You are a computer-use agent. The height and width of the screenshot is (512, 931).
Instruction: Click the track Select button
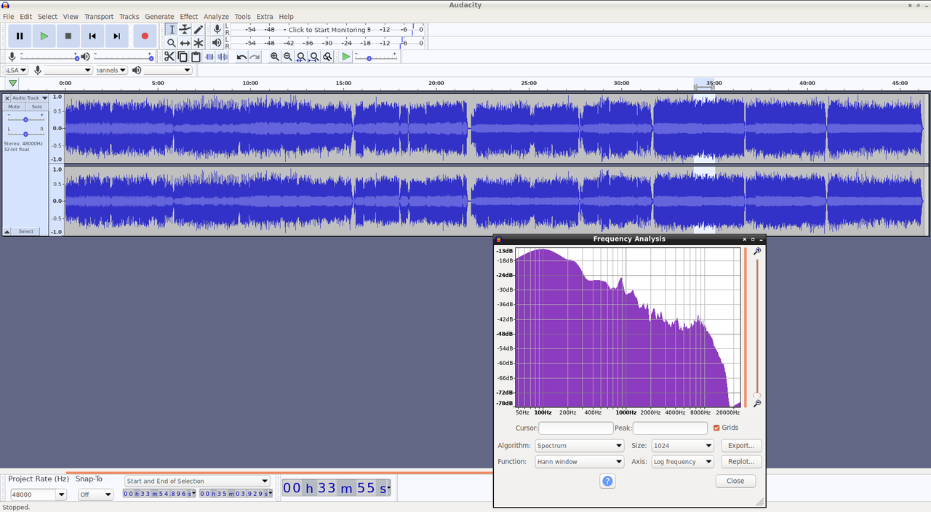point(26,231)
